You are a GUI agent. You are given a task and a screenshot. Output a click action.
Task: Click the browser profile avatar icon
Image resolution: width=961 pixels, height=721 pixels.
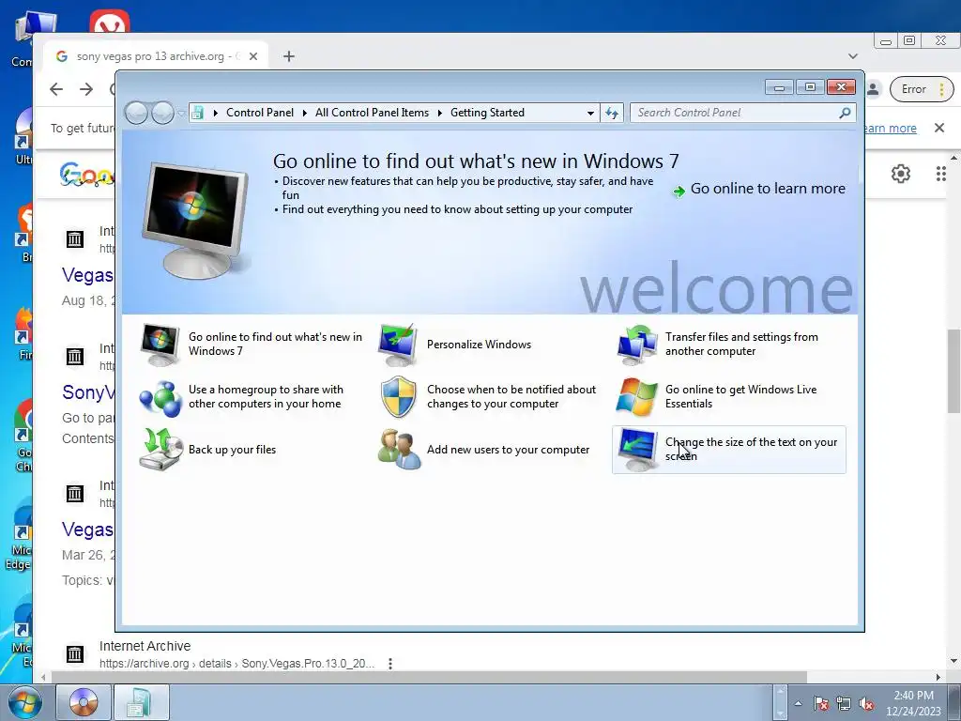point(873,89)
